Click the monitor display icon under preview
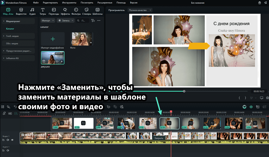Screen dimensions: 269x157 [x=261, y=98]
